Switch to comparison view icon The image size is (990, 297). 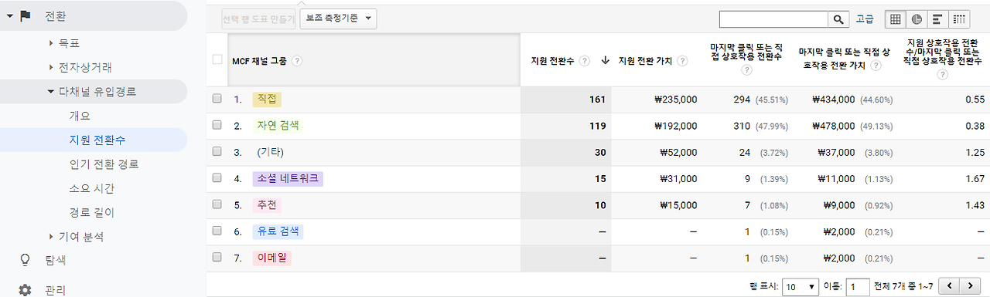click(x=960, y=19)
